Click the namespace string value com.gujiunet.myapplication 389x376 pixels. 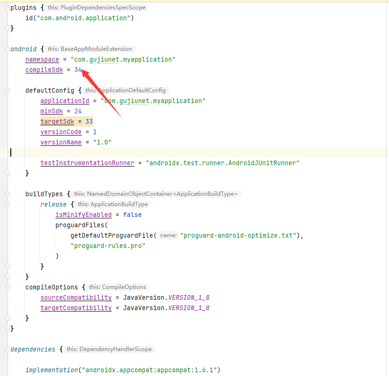(123, 60)
